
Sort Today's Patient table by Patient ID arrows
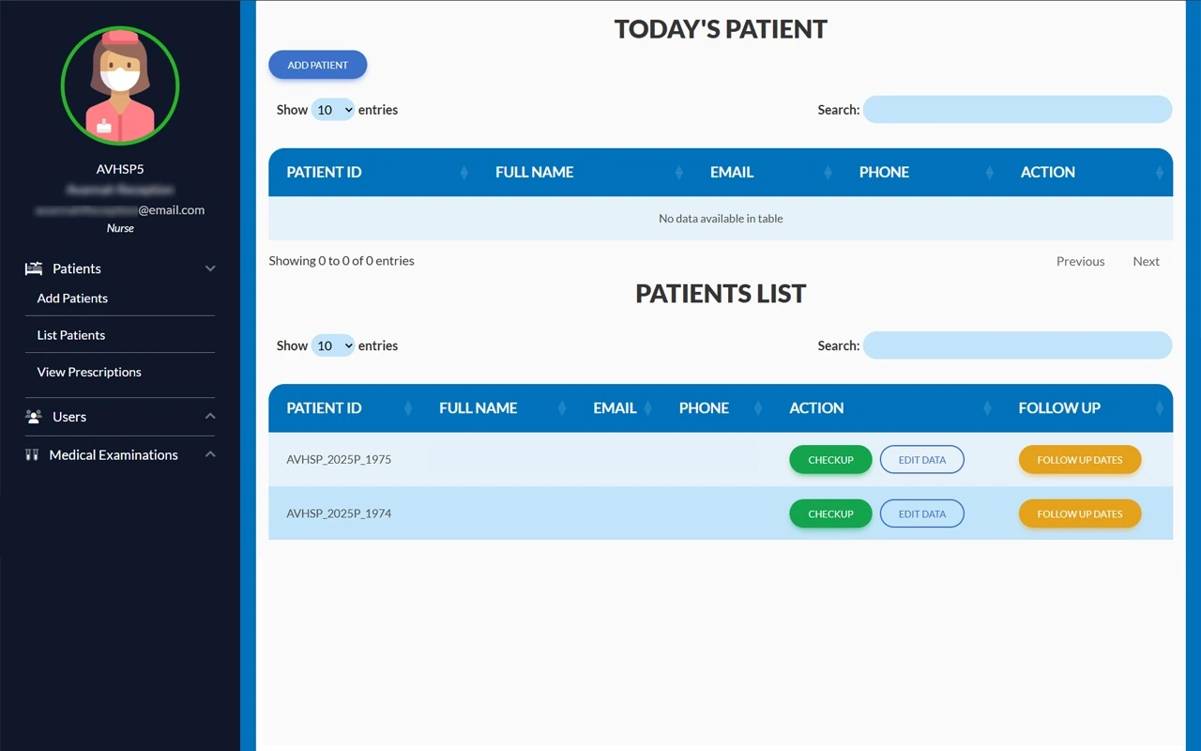pos(464,173)
